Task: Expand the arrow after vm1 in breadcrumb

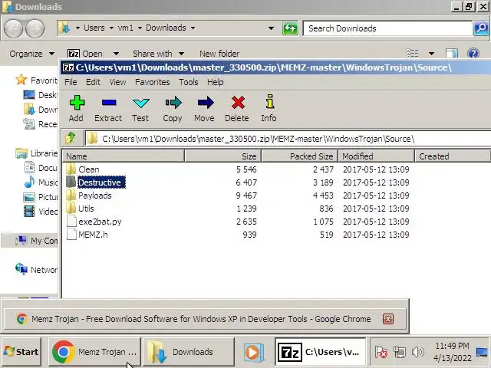Action: click(x=140, y=28)
